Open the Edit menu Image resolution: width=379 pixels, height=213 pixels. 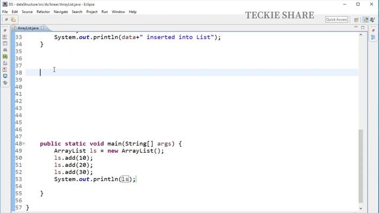[x=15, y=12]
